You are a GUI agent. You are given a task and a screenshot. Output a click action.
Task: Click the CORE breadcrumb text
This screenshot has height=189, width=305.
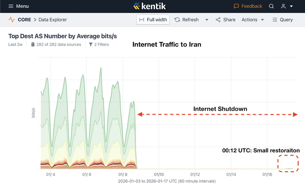[24, 20]
